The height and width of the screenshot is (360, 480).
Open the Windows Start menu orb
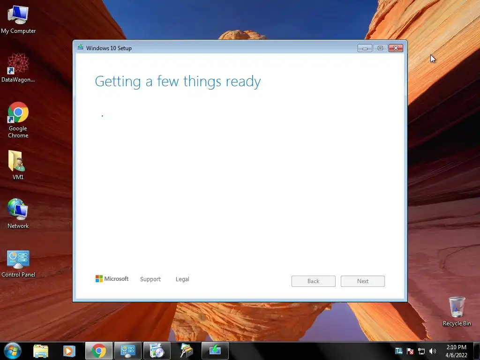pyautogui.click(x=13, y=351)
